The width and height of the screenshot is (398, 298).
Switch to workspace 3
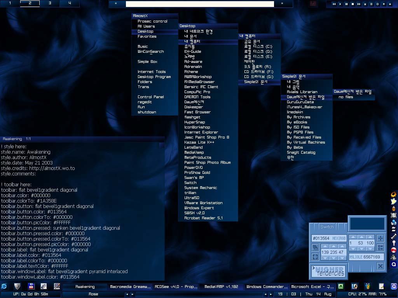click(x=50, y=3)
